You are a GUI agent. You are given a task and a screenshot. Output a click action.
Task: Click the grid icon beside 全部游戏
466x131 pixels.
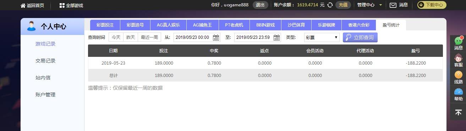pyautogui.click(x=62, y=6)
